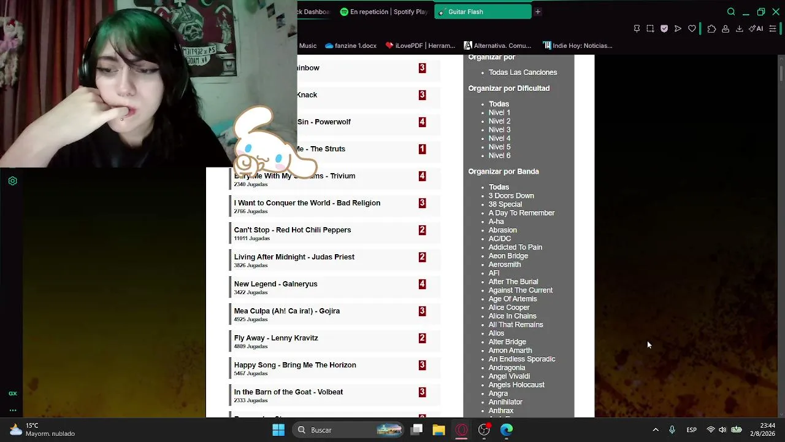The height and width of the screenshot is (442, 785).
Task: Open In the Barn of the Goat song
Action: [x=288, y=392]
